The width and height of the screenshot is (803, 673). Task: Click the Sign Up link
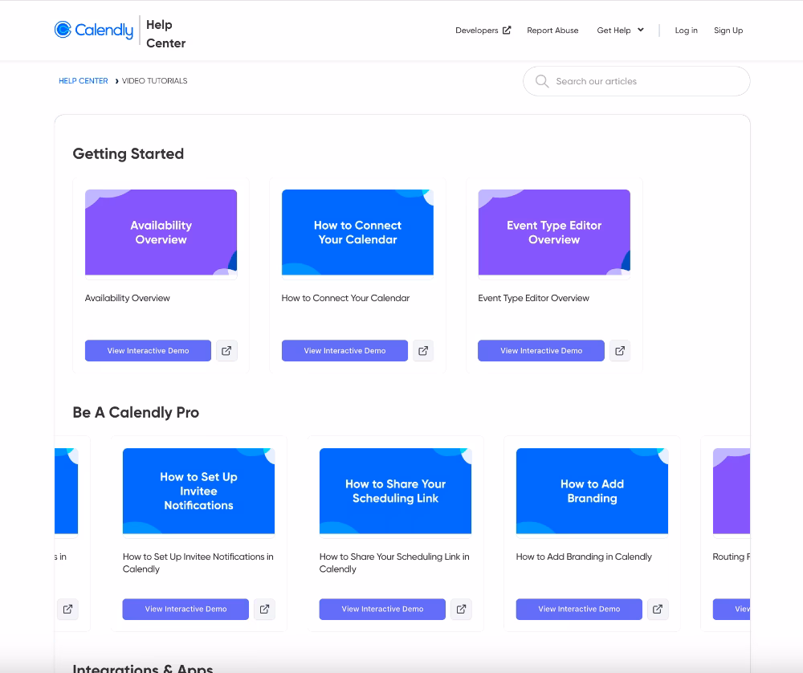point(728,31)
